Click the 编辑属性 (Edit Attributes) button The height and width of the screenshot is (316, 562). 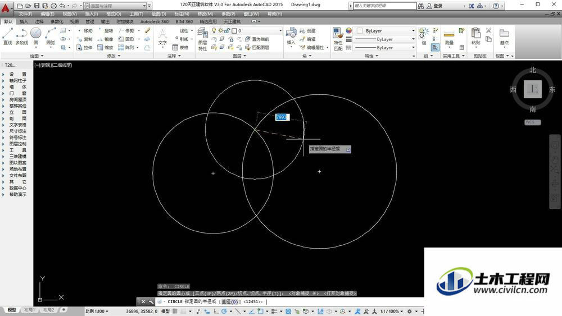click(312, 47)
